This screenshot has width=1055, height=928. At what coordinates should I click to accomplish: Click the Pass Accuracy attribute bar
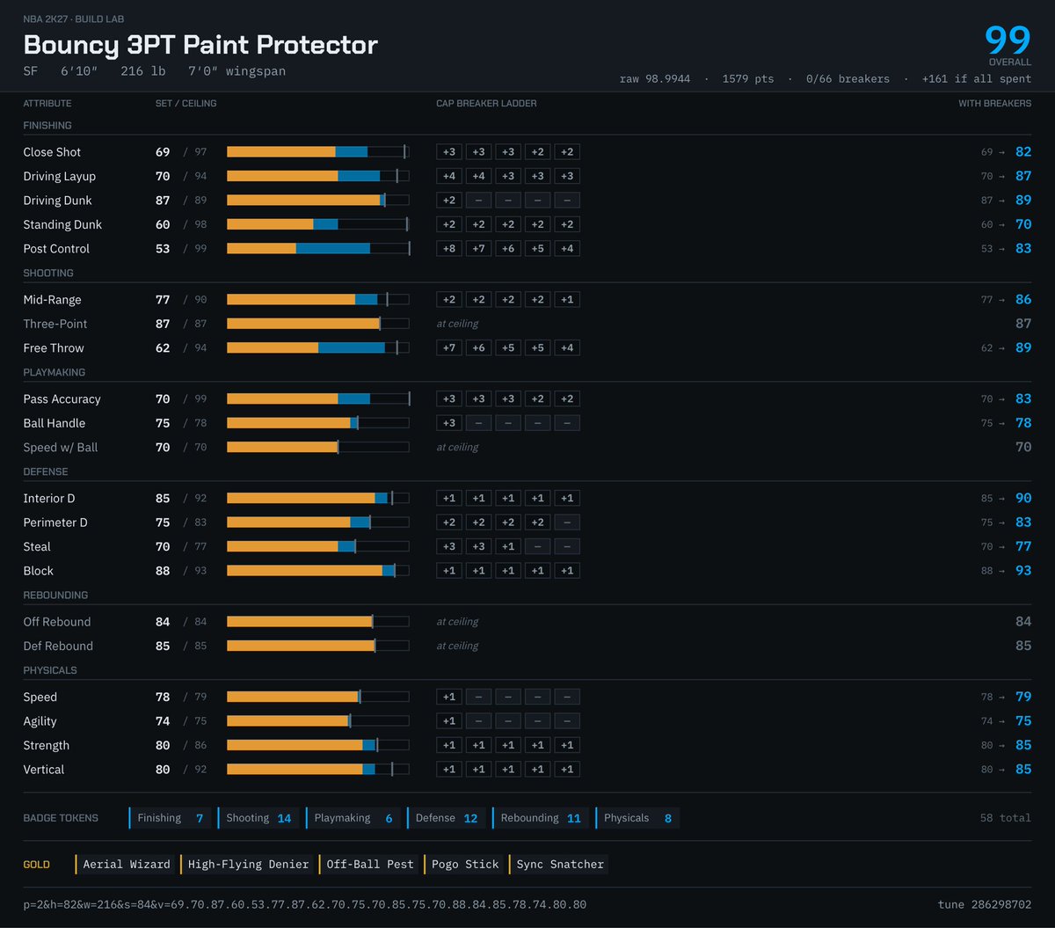tap(318, 399)
